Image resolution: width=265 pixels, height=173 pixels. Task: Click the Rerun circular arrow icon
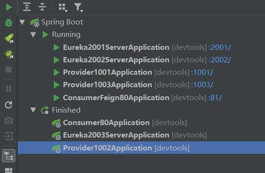coord(9,105)
